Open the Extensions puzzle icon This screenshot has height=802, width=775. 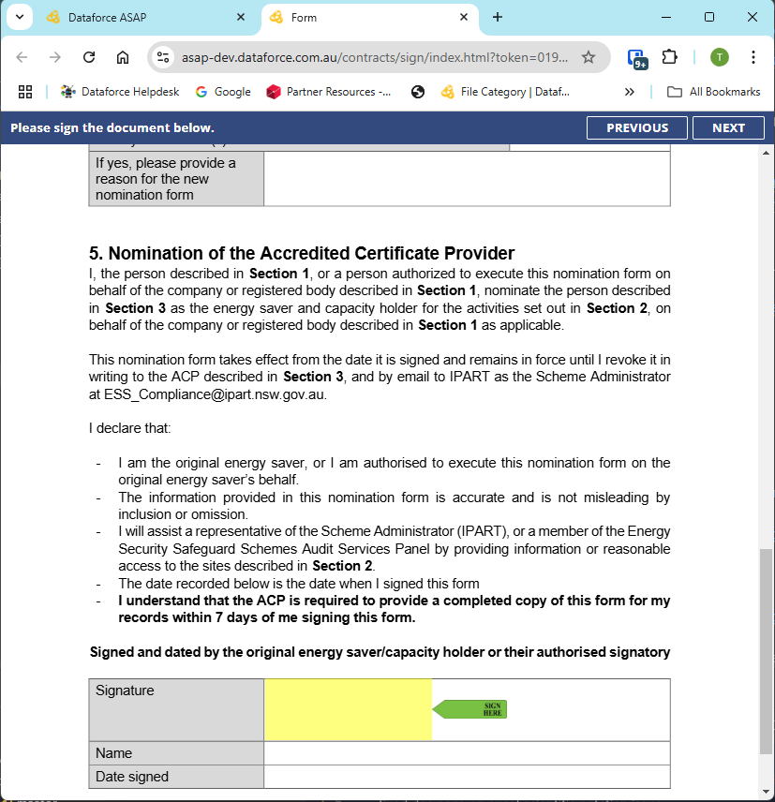coord(669,57)
